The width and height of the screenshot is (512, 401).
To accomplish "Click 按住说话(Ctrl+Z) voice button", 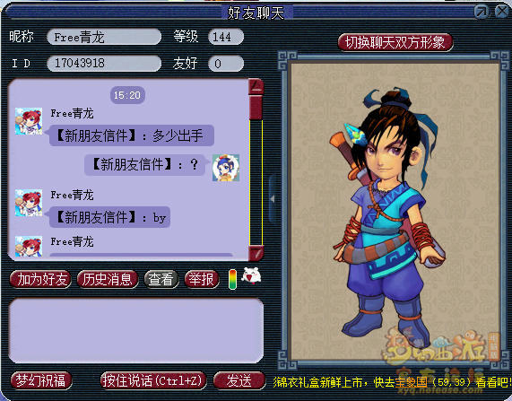I will (152, 380).
